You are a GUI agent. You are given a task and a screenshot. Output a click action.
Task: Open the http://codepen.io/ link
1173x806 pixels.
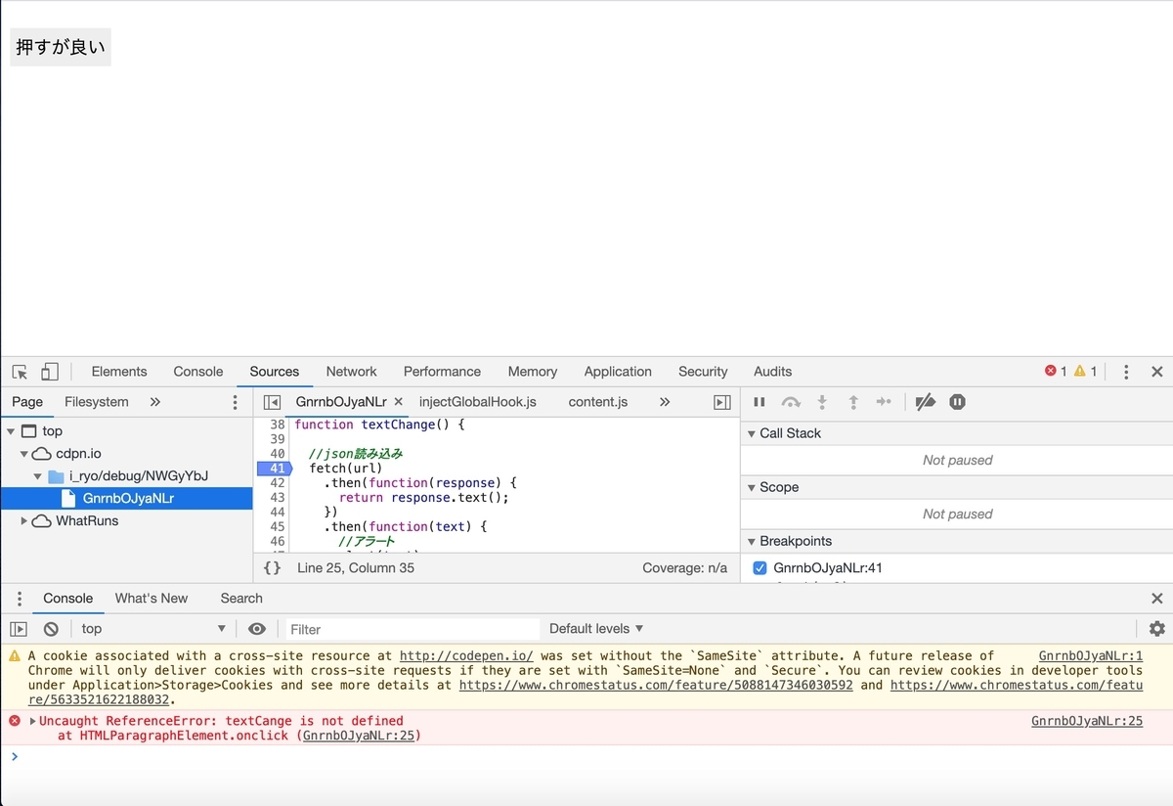[466, 656]
